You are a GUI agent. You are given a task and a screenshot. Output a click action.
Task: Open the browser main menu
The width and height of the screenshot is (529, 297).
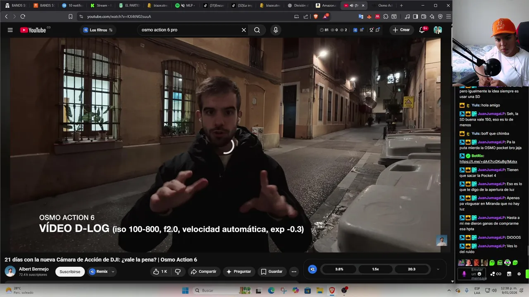(448, 16)
